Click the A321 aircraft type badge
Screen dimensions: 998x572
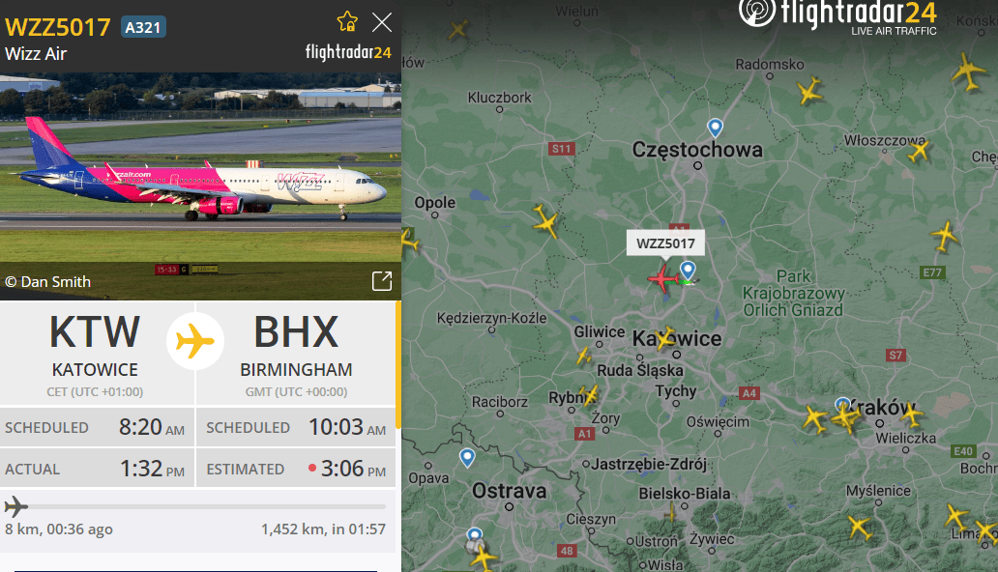(143, 27)
